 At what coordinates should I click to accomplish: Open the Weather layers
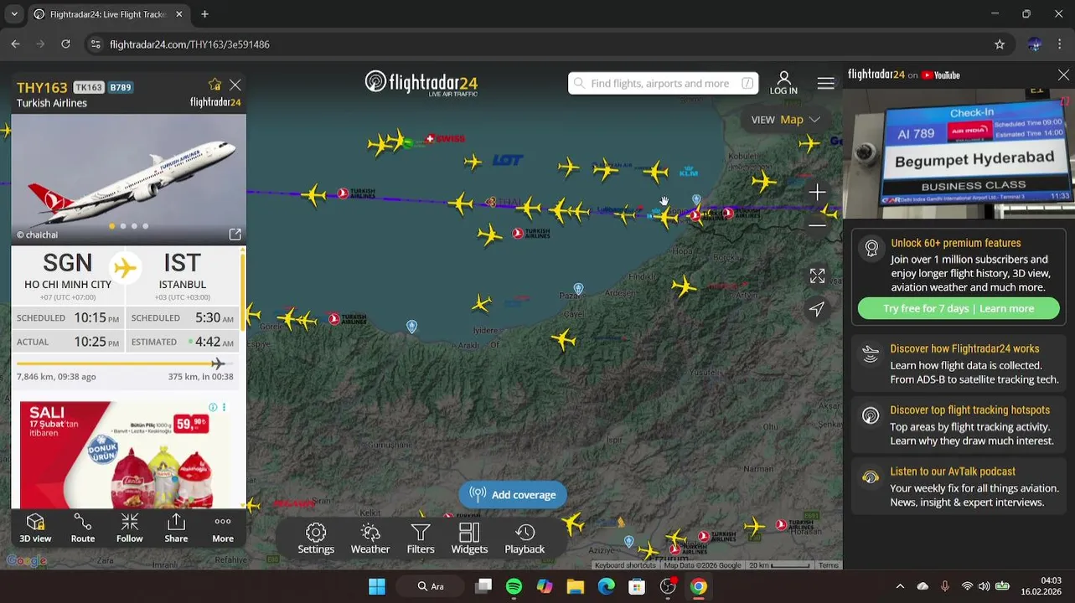370,539
